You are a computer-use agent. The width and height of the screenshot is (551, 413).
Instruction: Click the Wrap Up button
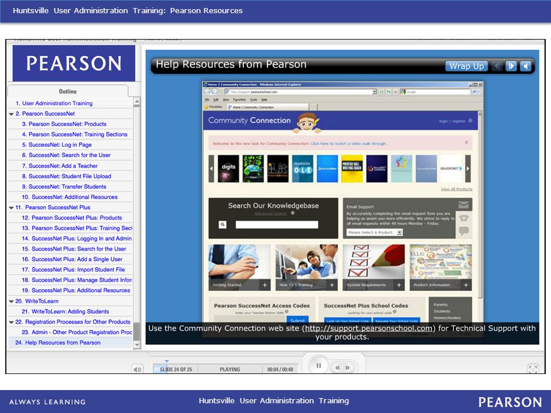(466, 66)
